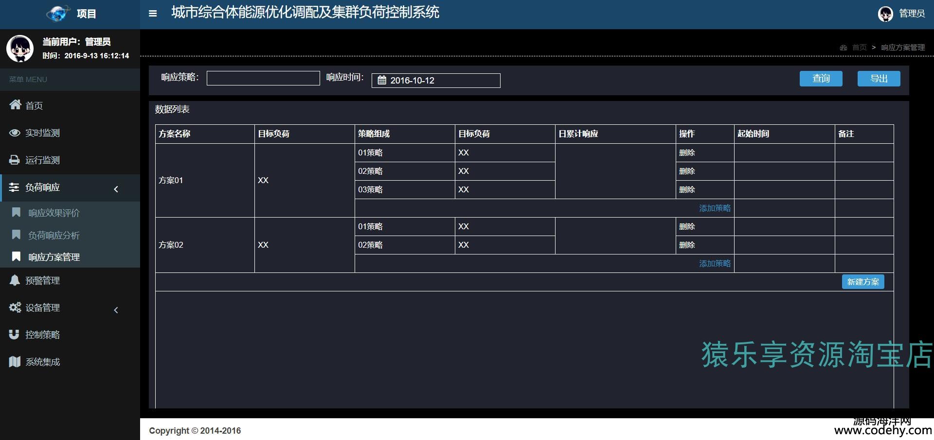The height and width of the screenshot is (440, 934).
Task: Click the calendar icon in date field
Action: coord(382,80)
